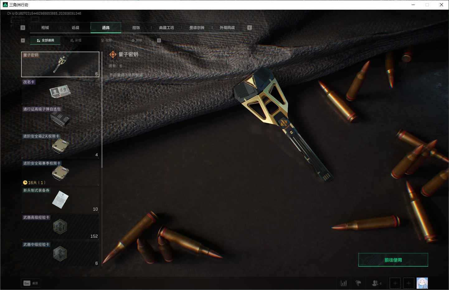The image size is (449, 290).
Task: Click the Esc 返回 back button
Action: [x=31, y=283]
